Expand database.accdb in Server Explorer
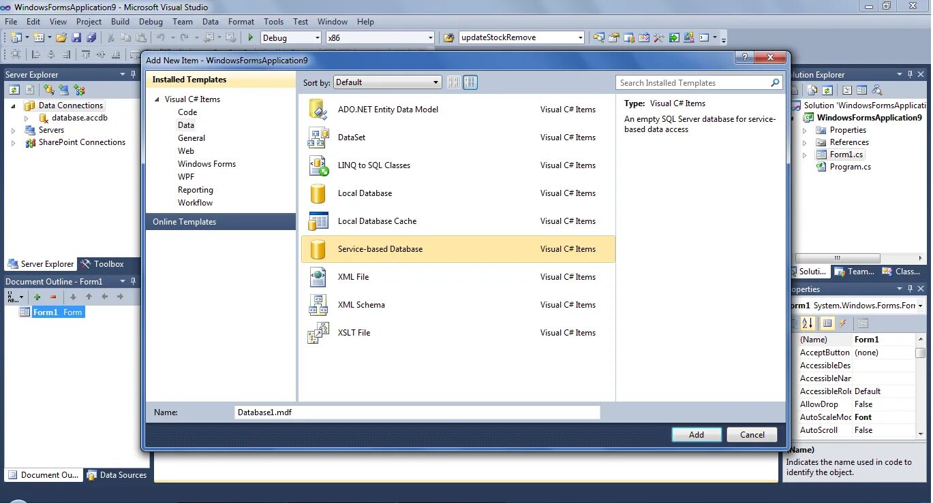 pos(27,118)
